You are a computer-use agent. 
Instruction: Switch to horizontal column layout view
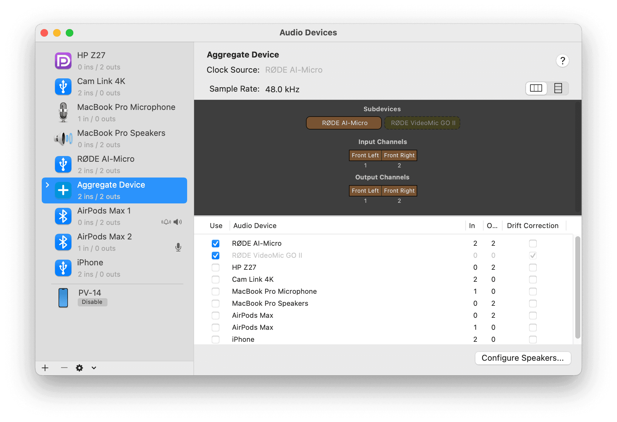click(536, 88)
